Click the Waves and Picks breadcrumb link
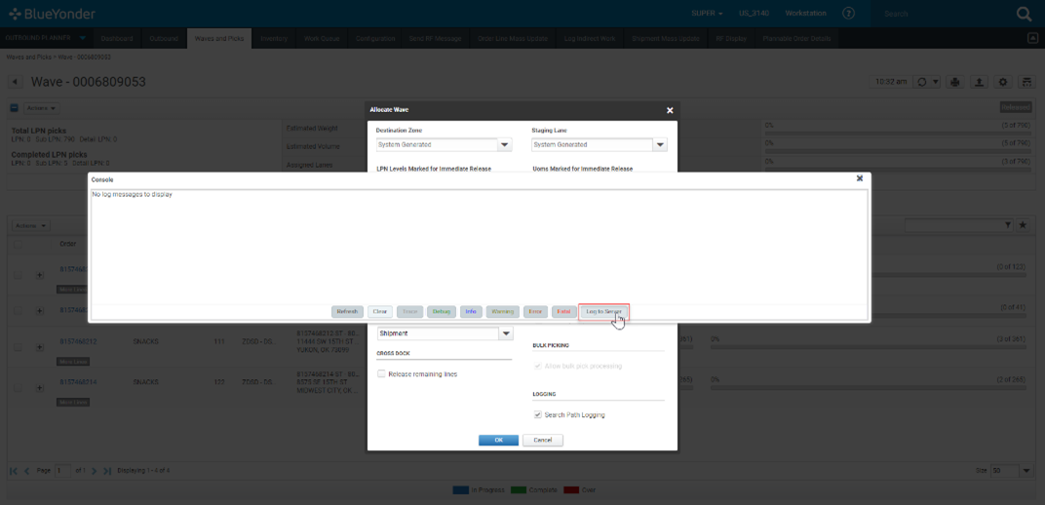This screenshot has height=505, width=1045. coord(28,58)
